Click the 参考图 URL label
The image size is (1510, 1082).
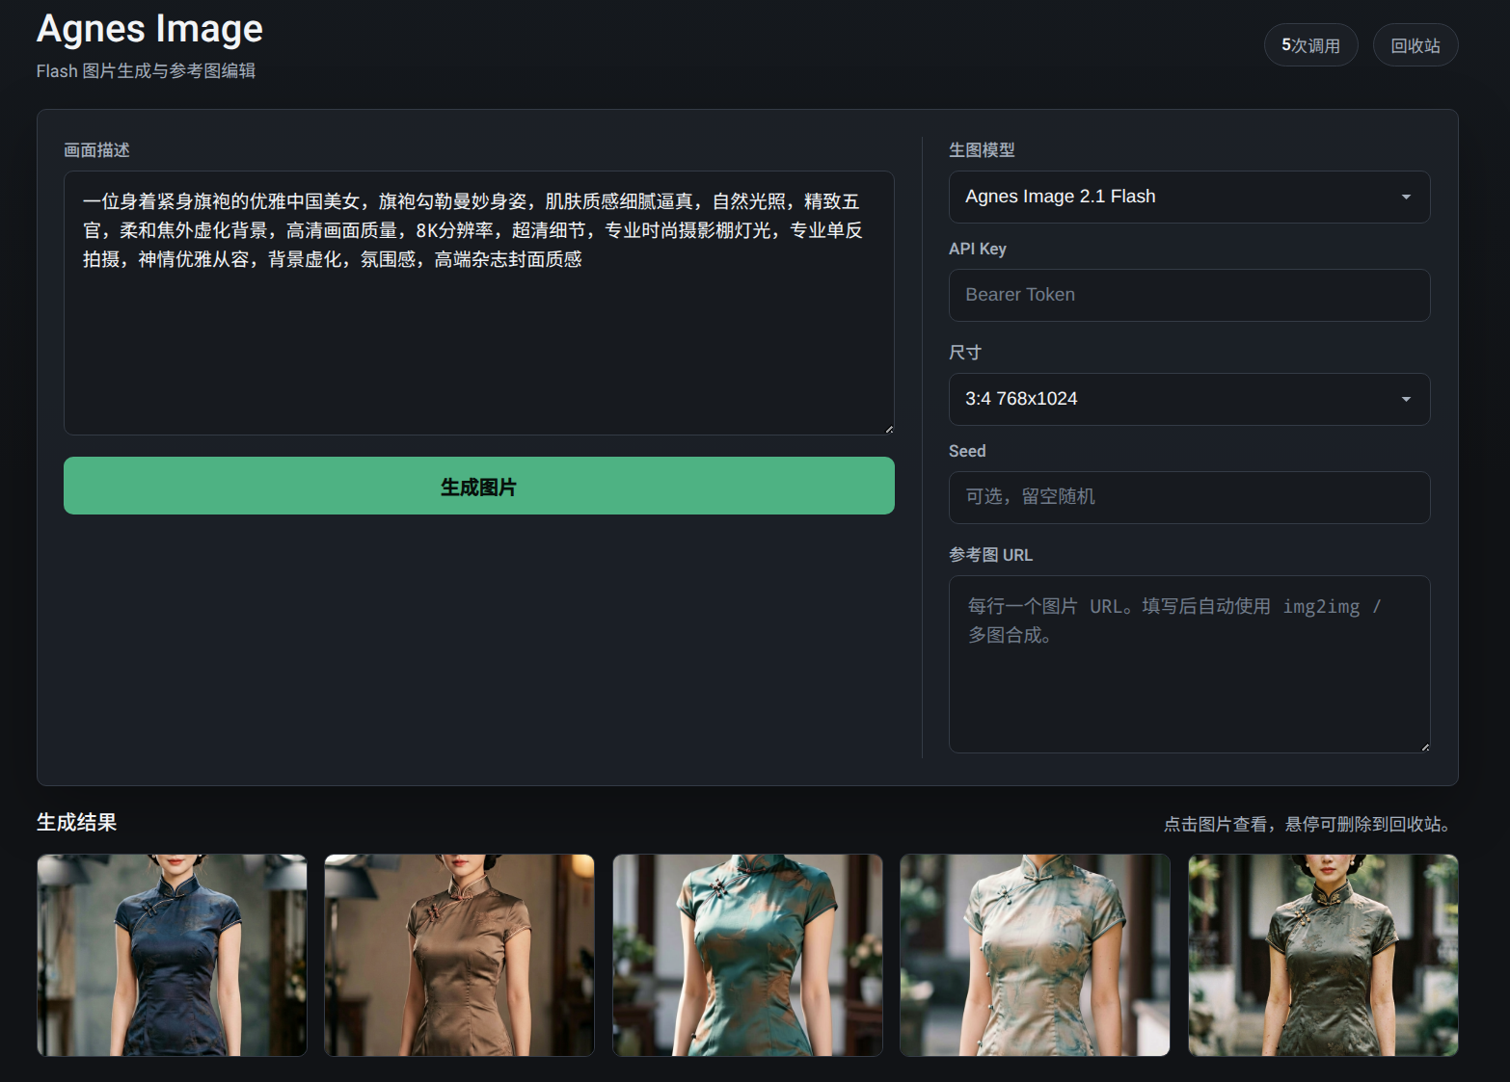coord(990,555)
